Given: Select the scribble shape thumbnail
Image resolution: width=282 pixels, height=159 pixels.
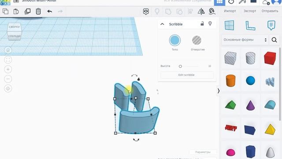Looking at the screenshot, I should click(270, 82).
